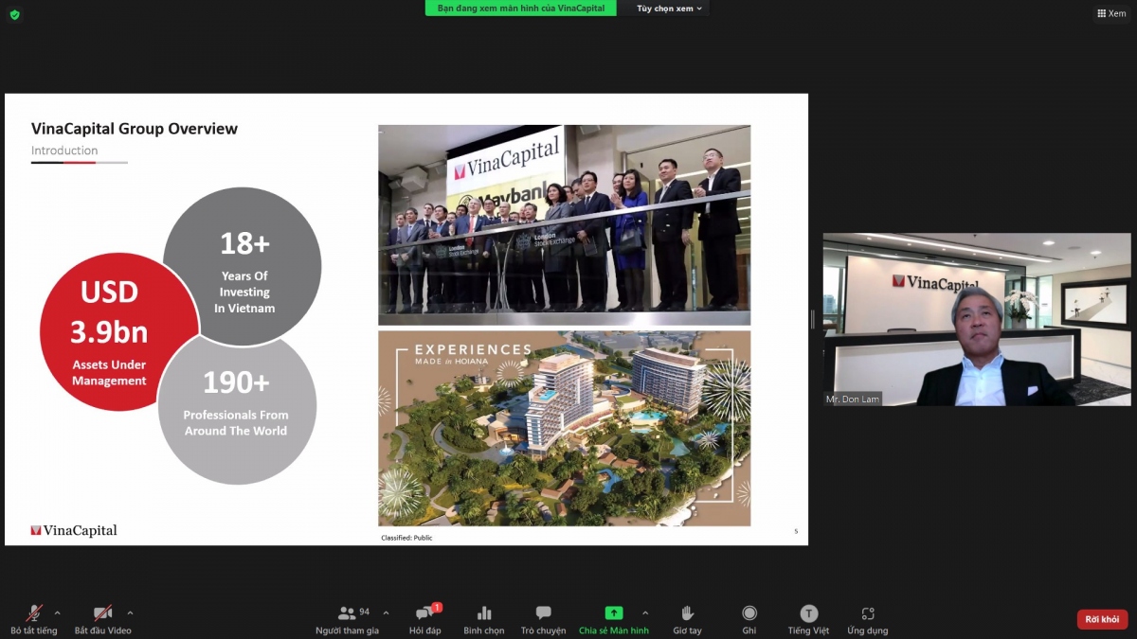Open Tùy chọn xem view options dropdown

[670, 9]
